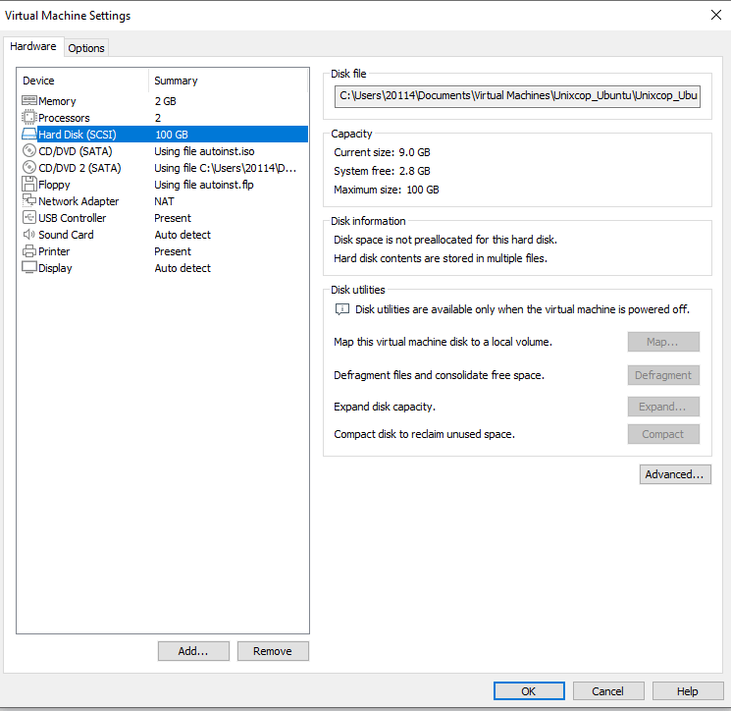The height and width of the screenshot is (711, 731).
Task: Click the CD/DVD 2 (SATA) disc icon
Action: 28,168
